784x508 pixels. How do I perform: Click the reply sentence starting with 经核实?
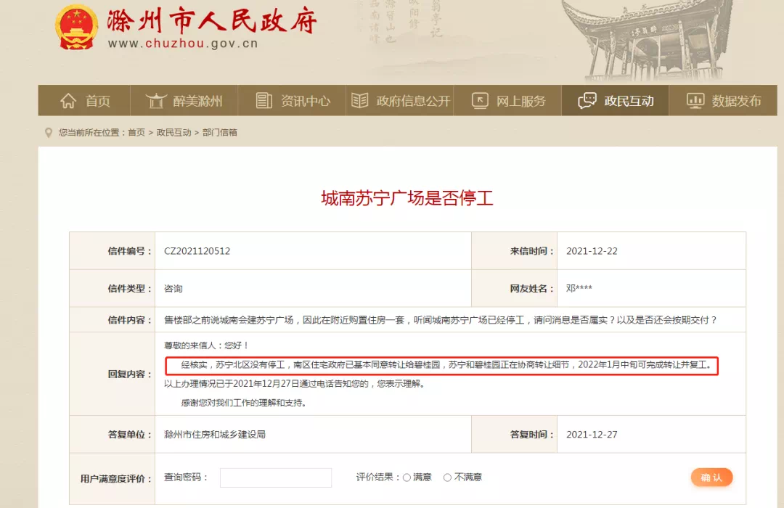point(446,365)
